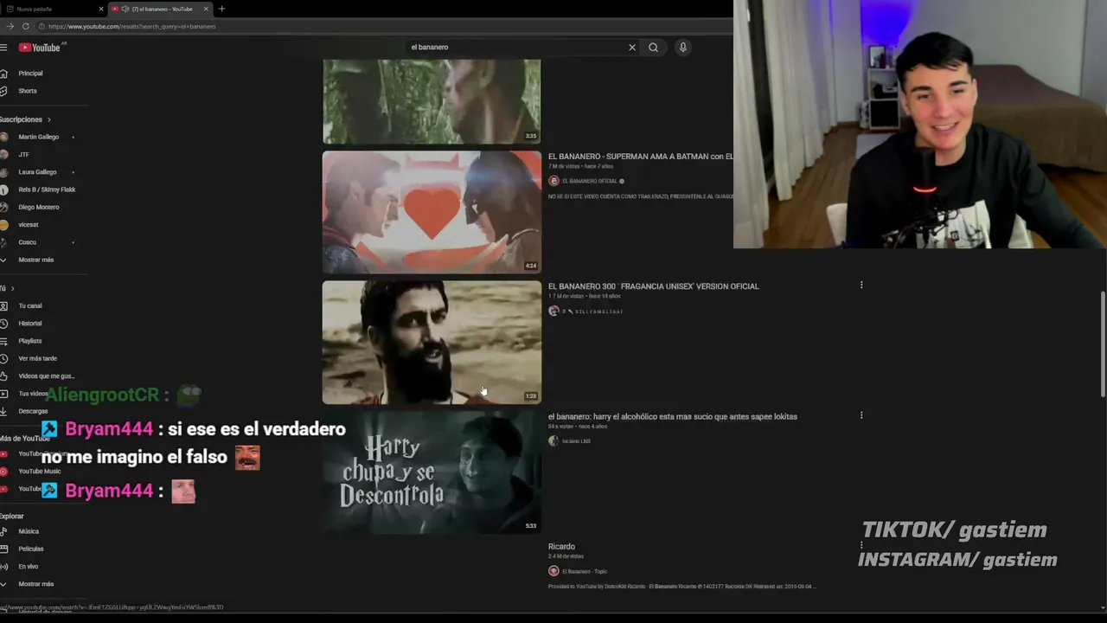This screenshot has width=1107, height=623.
Task: Close the 'el bananero - YouTube' tab
Action: pos(206,9)
